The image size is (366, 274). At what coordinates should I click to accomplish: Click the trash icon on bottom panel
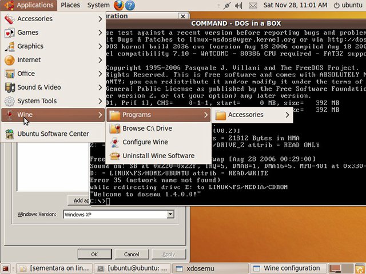pos(360,269)
